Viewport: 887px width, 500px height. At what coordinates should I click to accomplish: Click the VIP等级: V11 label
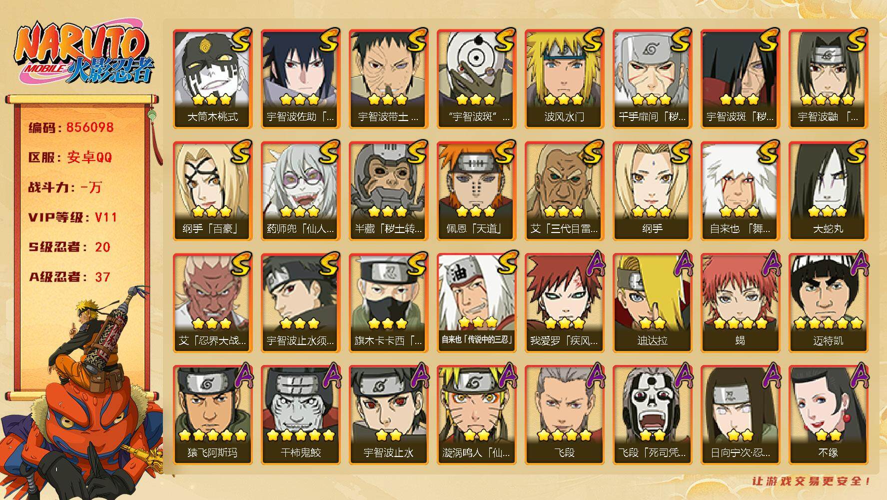[x=72, y=217]
